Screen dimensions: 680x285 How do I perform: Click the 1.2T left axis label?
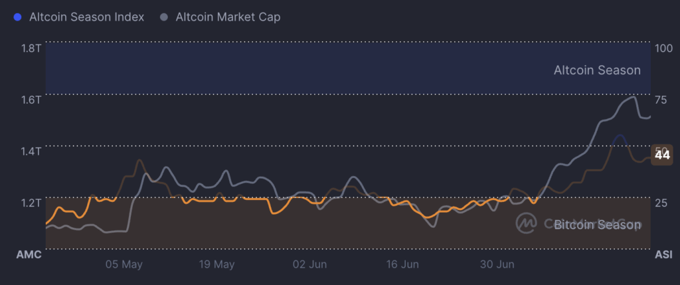pos(31,203)
